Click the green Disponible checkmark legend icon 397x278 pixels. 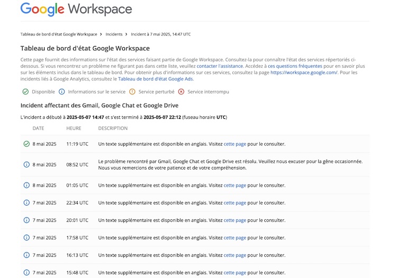(x=25, y=92)
